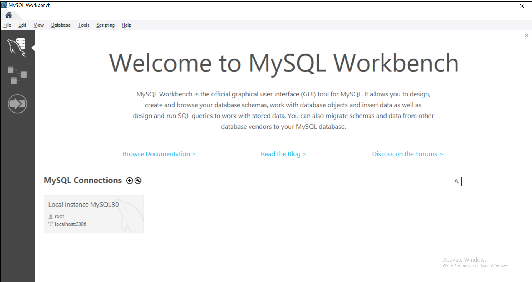Open the Local instance MySQL80 connection tile
This screenshot has height=282, width=532.
click(x=94, y=214)
